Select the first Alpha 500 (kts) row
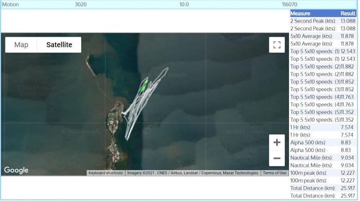Viewport: 360px width, 201px height. [323, 142]
